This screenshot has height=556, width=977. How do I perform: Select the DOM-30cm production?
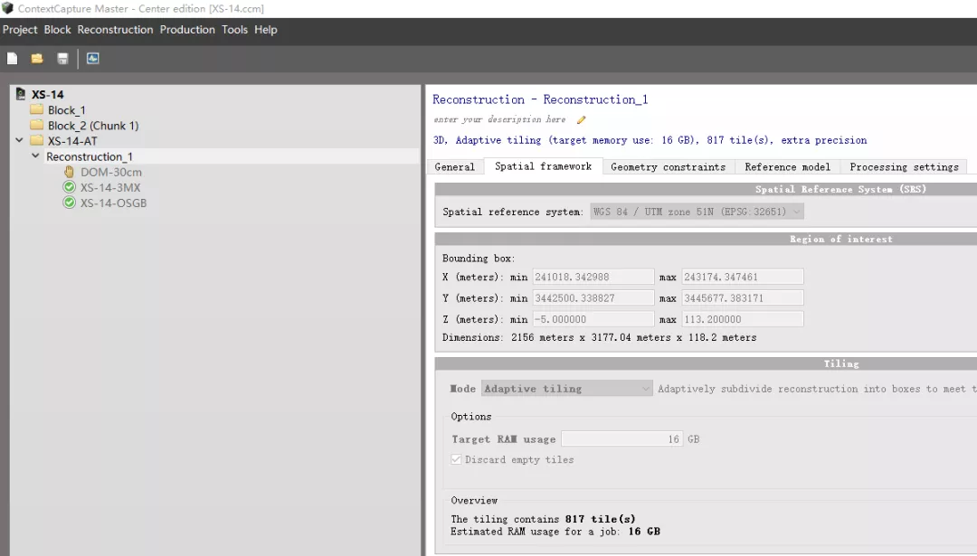[111, 173]
